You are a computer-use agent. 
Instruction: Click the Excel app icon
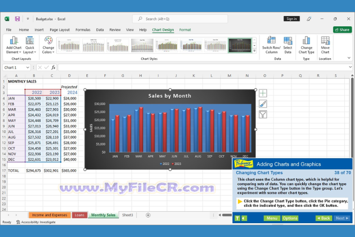coord(7,19)
